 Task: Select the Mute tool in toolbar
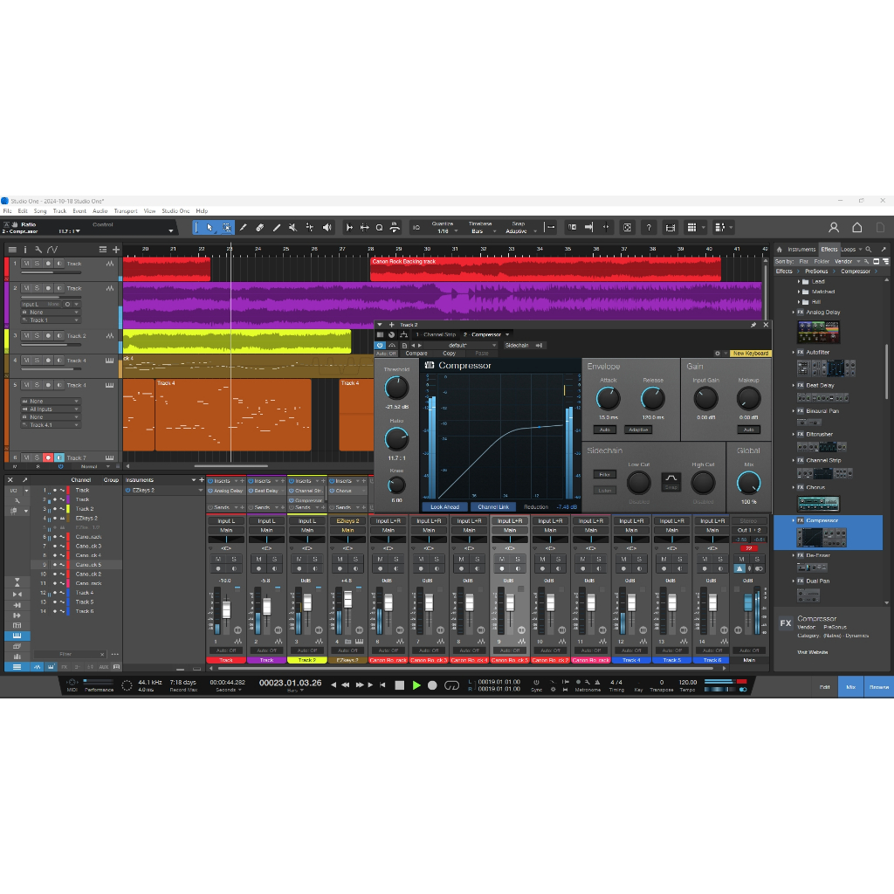[292, 228]
